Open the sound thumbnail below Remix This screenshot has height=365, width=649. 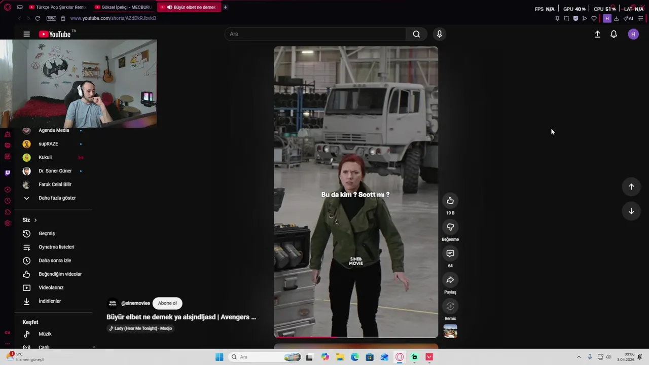[450, 331]
